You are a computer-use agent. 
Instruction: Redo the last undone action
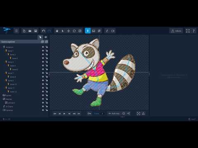coord(49,31)
